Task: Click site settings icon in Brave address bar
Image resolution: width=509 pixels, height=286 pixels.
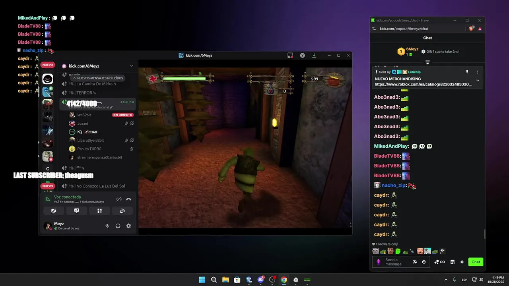Action: (x=374, y=29)
